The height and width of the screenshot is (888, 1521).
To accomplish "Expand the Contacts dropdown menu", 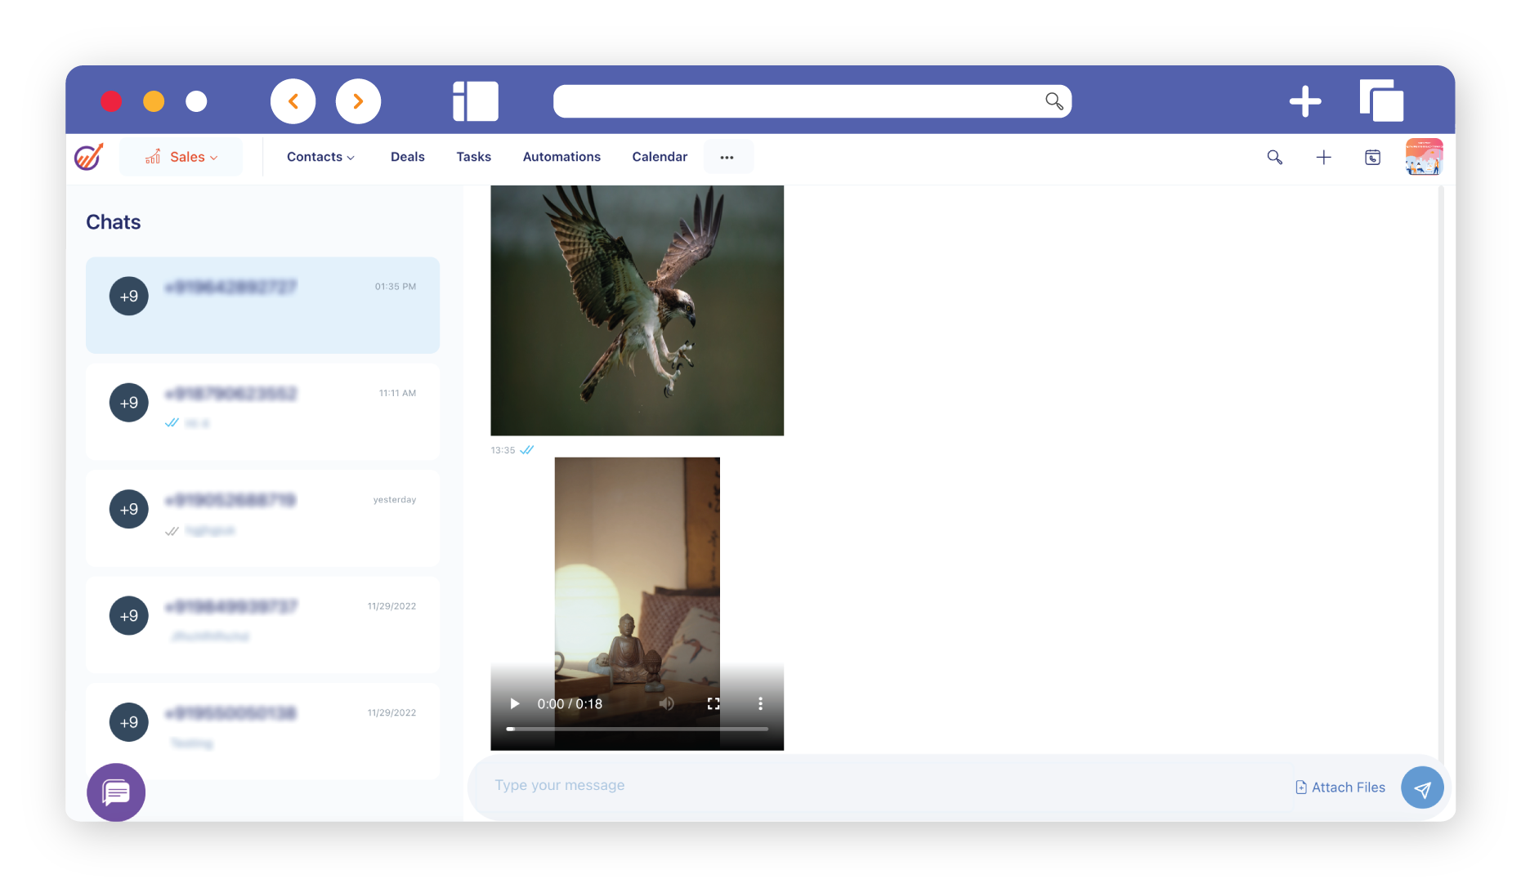I will (320, 157).
